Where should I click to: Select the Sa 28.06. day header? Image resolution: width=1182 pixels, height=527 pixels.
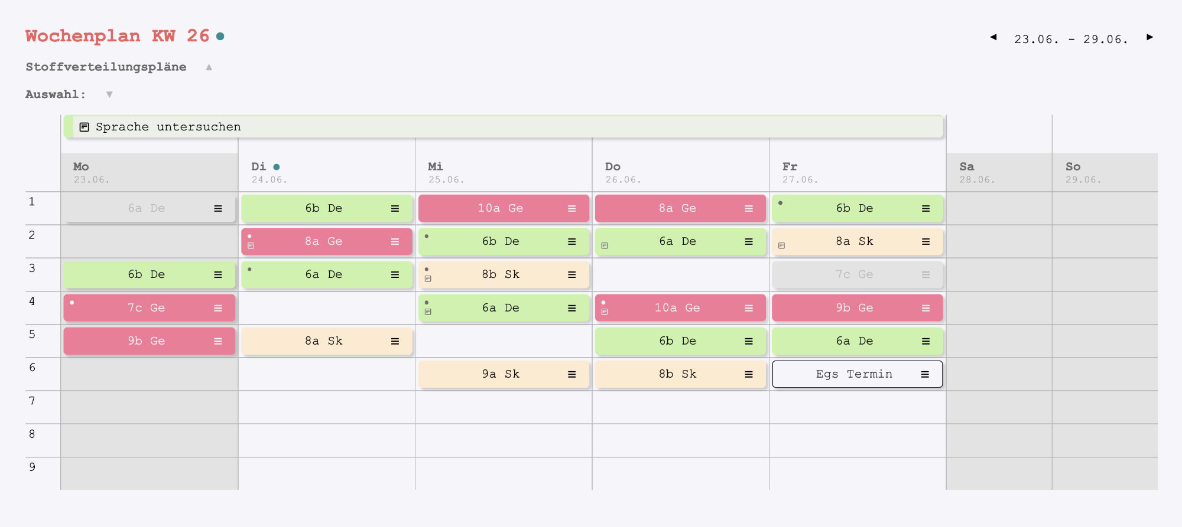pos(977,172)
